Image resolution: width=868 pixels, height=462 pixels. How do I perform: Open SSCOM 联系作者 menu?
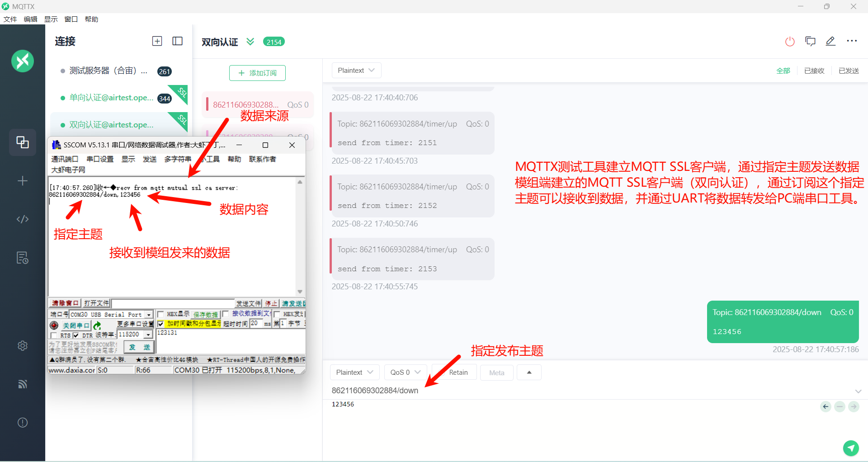[262, 159]
